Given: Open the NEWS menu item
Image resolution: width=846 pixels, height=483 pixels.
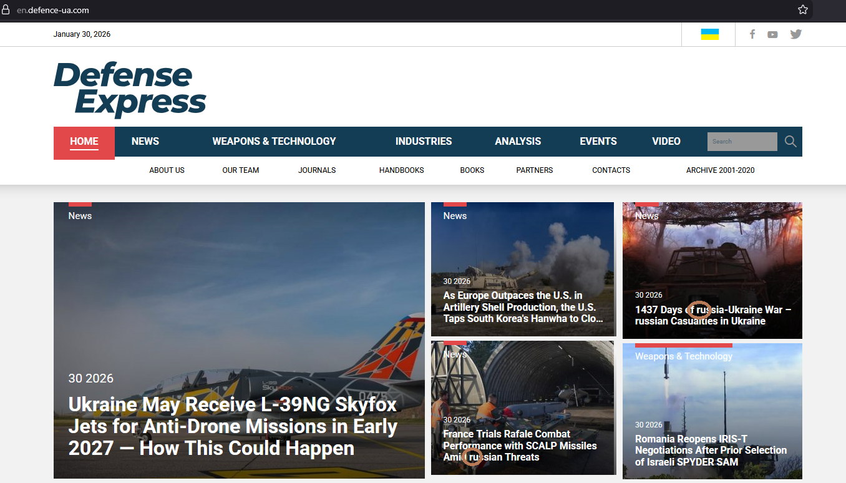Looking at the screenshot, I should 145,141.
